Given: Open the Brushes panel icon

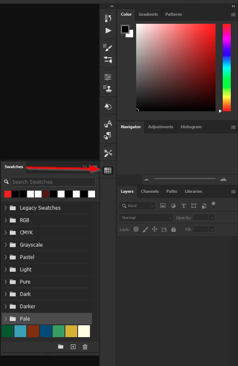Looking at the screenshot, I should click(108, 60).
